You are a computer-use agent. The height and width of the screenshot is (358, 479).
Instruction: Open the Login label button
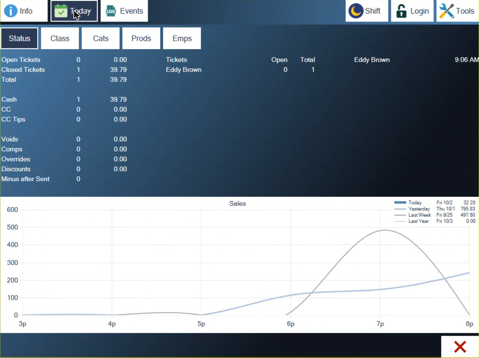(419, 11)
